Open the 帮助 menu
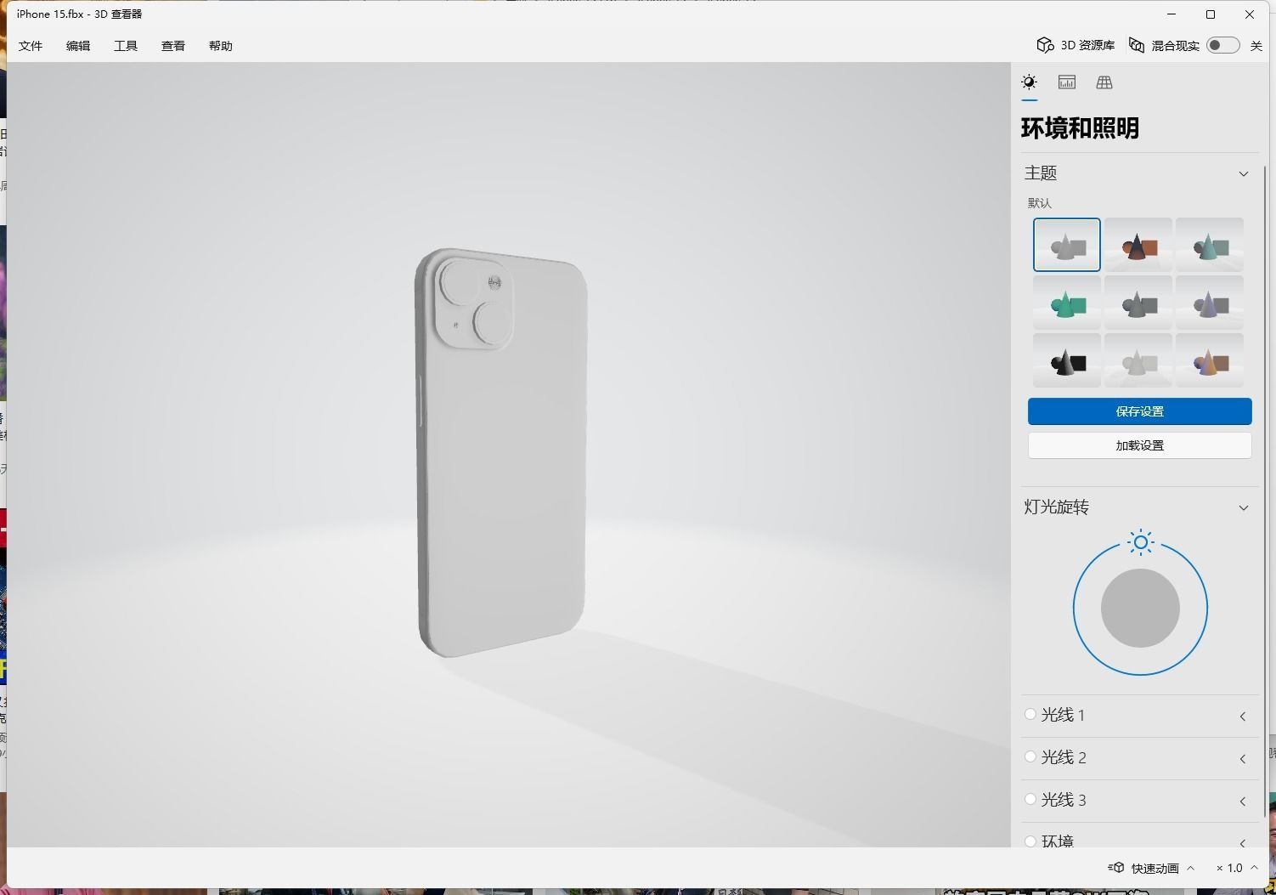This screenshot has height=895, width=1276. pyautogui.click(x=221, y=46)
